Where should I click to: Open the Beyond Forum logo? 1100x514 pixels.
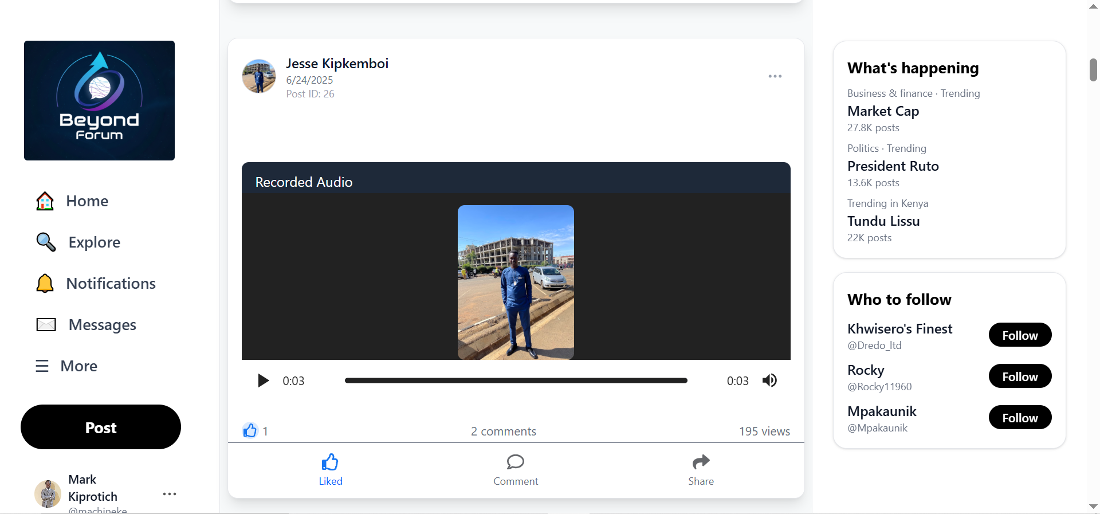[x=99, y=100]
